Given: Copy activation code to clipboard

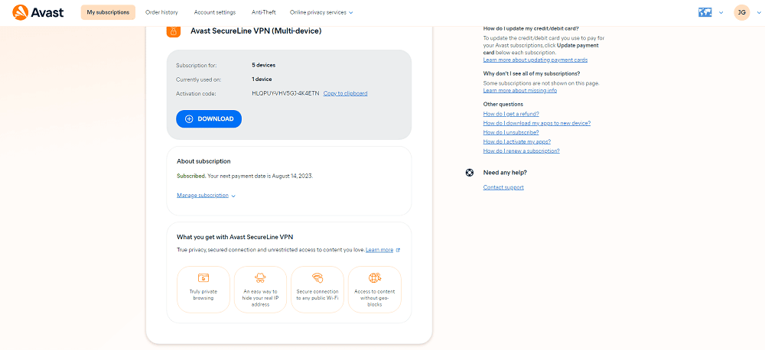Looking at the screenshot, I should (x=346, y=93).
